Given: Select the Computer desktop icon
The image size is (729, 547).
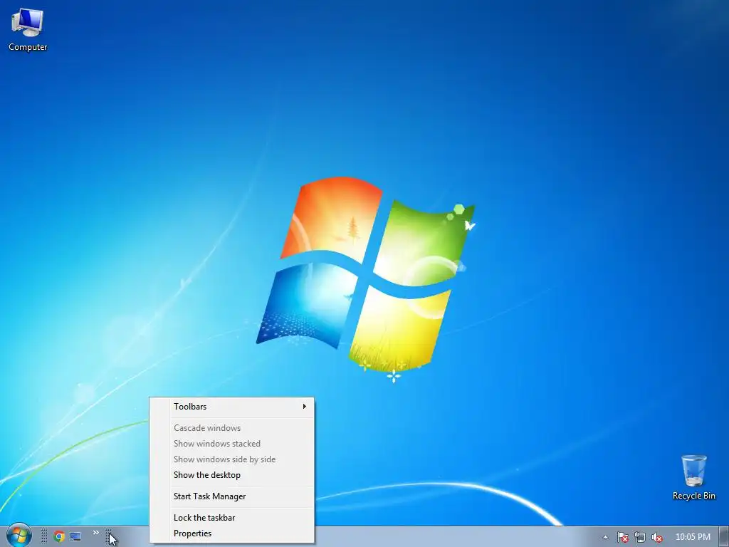Looking at the screenshot, I should click(28, 30).
